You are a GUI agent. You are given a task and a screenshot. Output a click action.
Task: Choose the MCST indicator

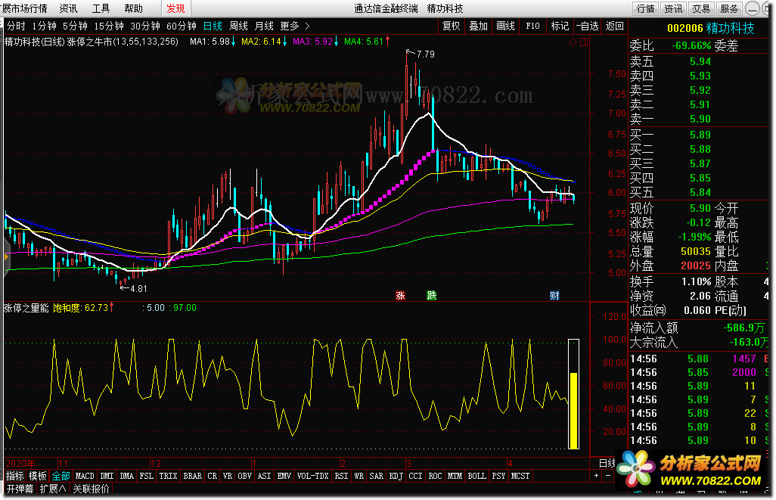(x=520, y=477)
